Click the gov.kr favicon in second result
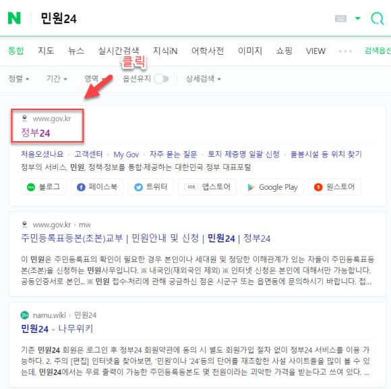Image resolution: width=391 pixels, height=389 pixels. tap(25, 224)
